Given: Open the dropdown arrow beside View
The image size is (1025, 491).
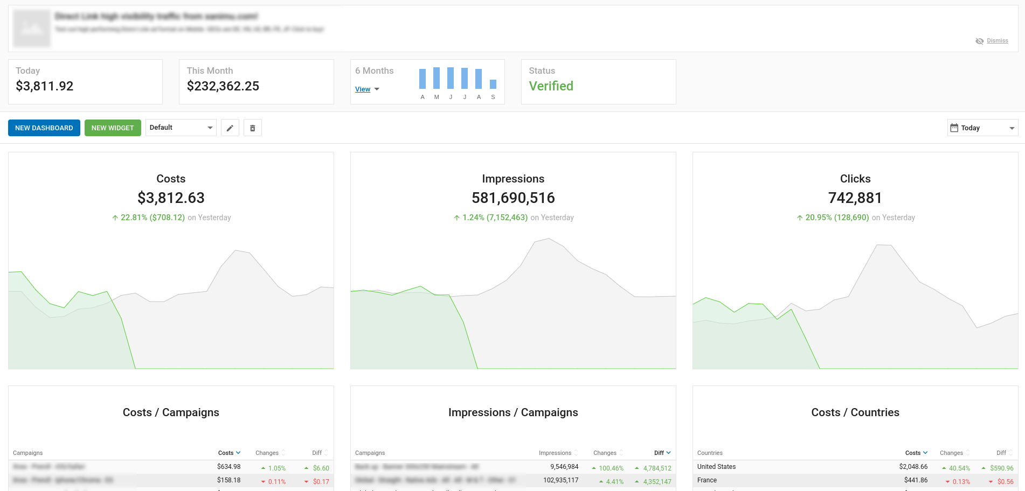Looking at the screenshot, I should pyautogui.click(x=377, y=89).
